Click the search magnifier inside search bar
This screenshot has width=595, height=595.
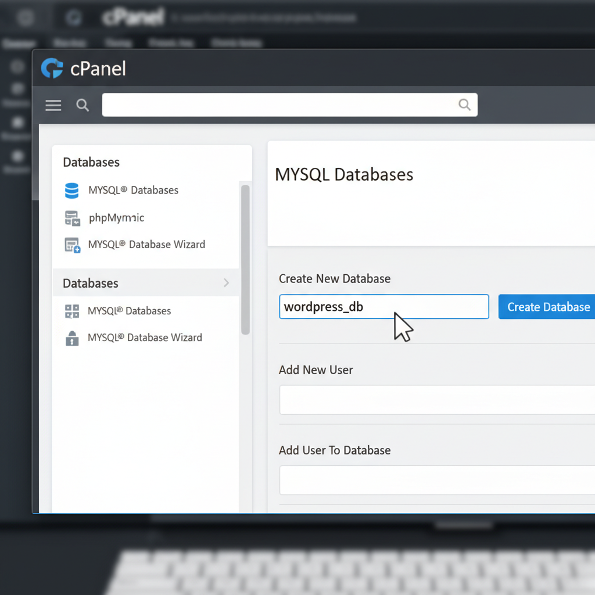tap(464, 105)
